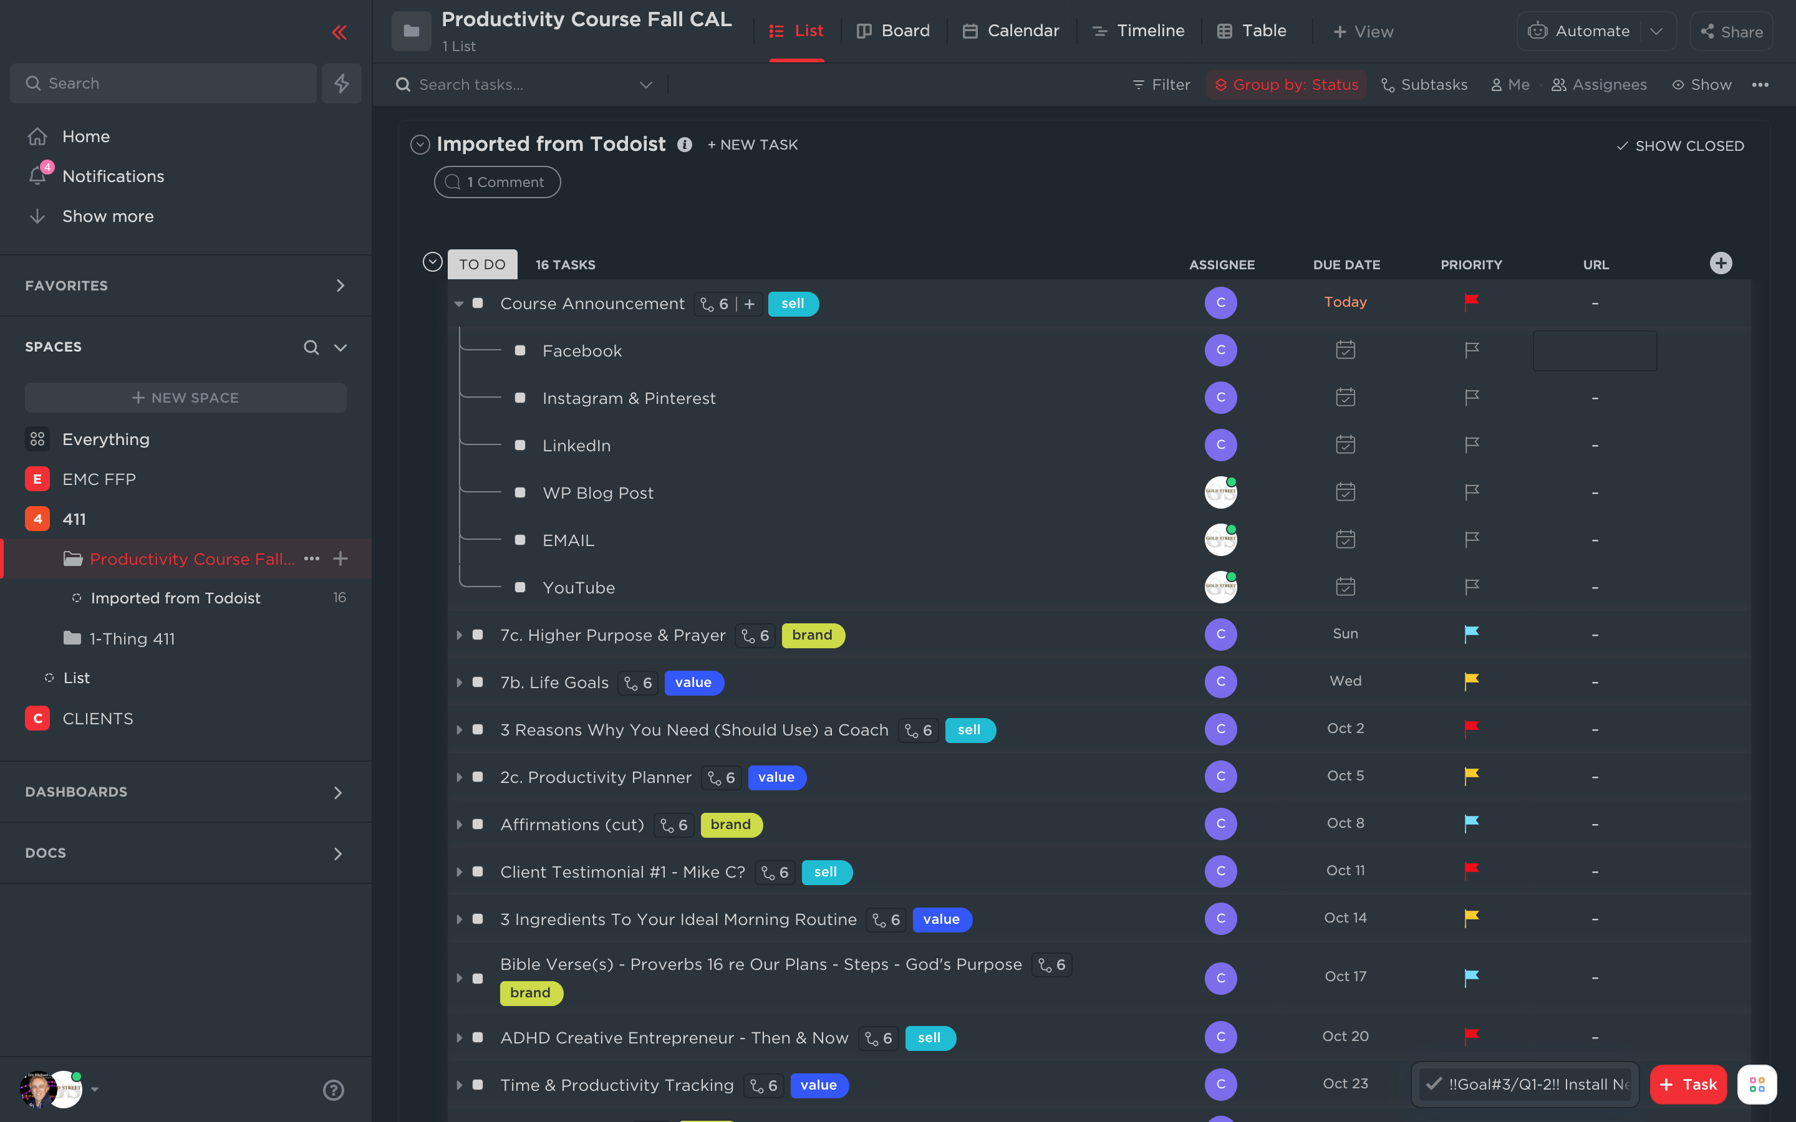Click the yellow priority flag for 2c. Productivity Planner

(x=1471, y=776)
